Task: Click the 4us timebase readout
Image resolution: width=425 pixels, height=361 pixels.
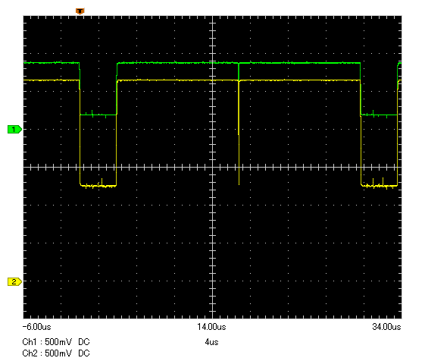Action: [211, 342]
